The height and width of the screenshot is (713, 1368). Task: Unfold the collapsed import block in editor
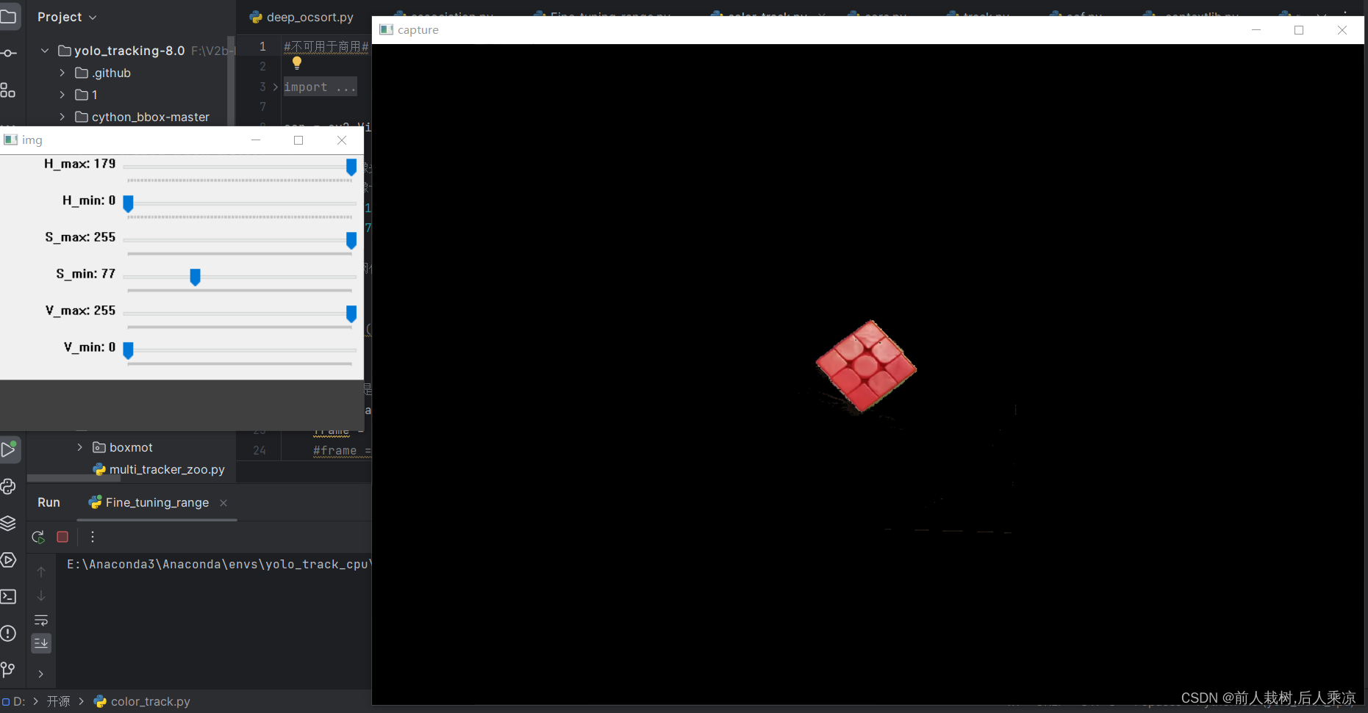click(x=276, y=87)
